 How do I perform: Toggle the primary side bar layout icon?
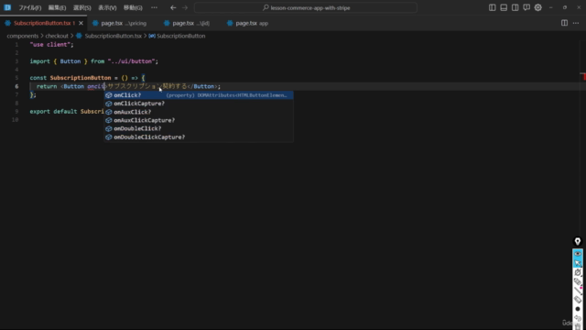click(493, 7)
